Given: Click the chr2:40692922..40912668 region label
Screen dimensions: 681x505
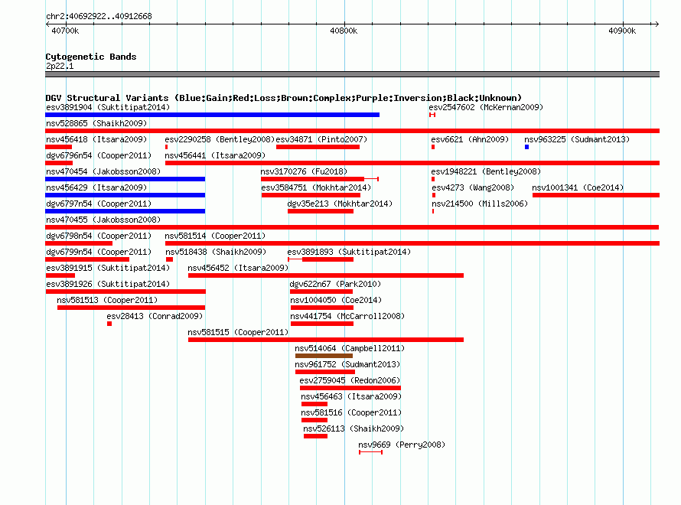Looking at the screenshot, I should [x=99, y=17].
